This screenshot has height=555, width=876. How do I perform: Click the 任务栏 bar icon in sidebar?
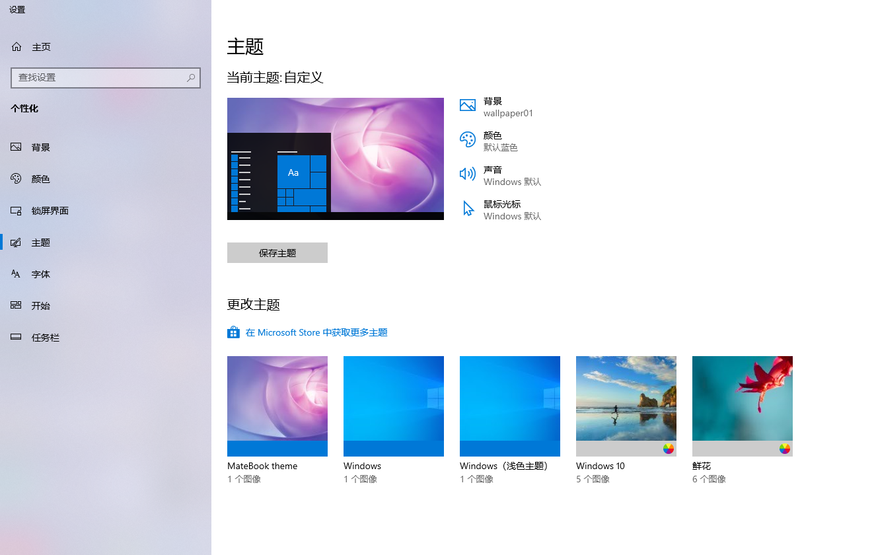[x=17, y=338]
